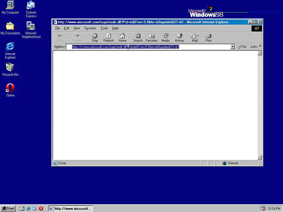Image resolution: width=283 pixels, height=212 pixels.
Task: Click the Done status bar text
Action: (x=62, y=163)
